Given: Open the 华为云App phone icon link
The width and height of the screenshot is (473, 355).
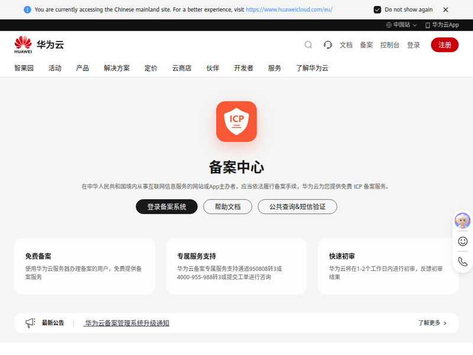Looking at the screenshot, I should tap(442, 25).
